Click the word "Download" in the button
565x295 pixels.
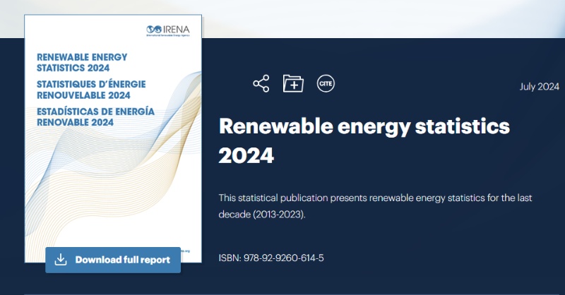click(100, 260)
